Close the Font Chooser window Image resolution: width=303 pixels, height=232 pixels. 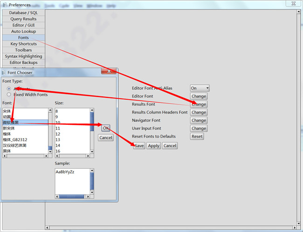coord(109,71)
